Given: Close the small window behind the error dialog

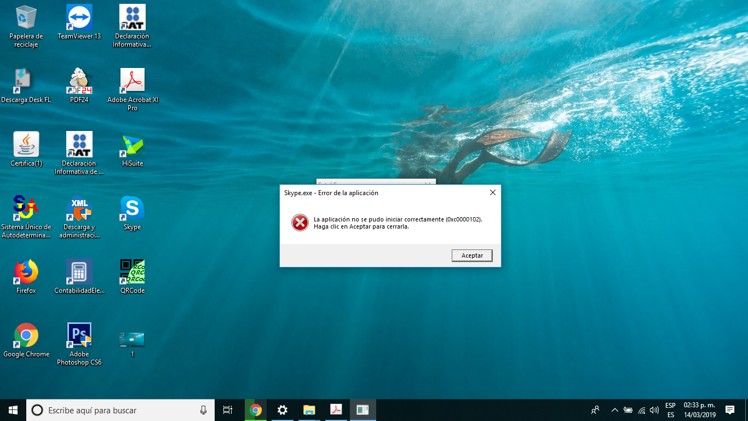Looking at the screenshot, I should point(429,183).
